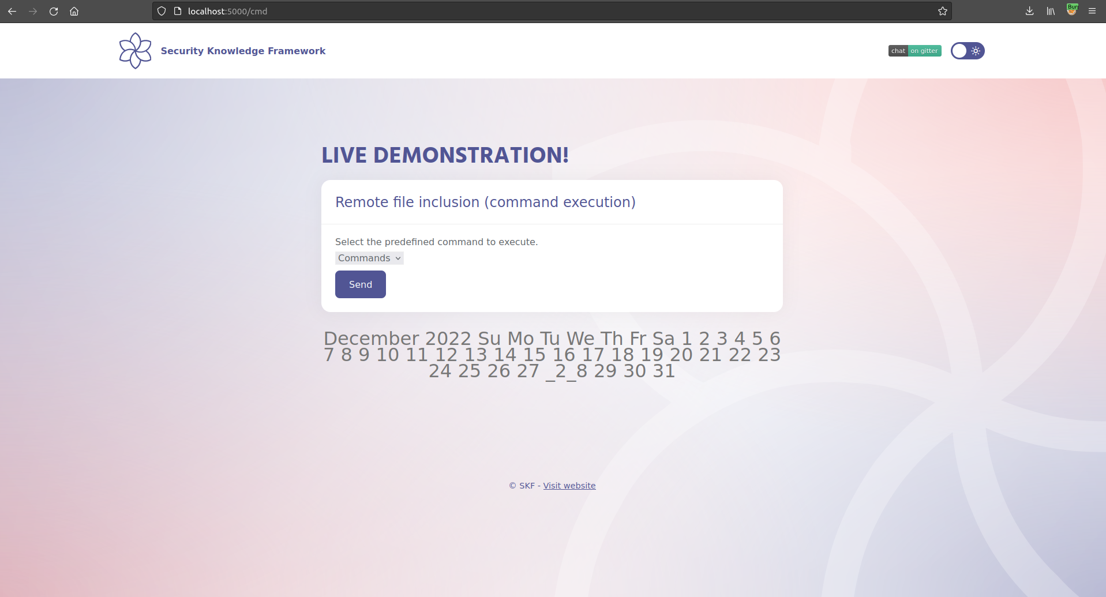Open the Visit website link
The width and height of the screenshot is (1106, 597).
[569, 486]
